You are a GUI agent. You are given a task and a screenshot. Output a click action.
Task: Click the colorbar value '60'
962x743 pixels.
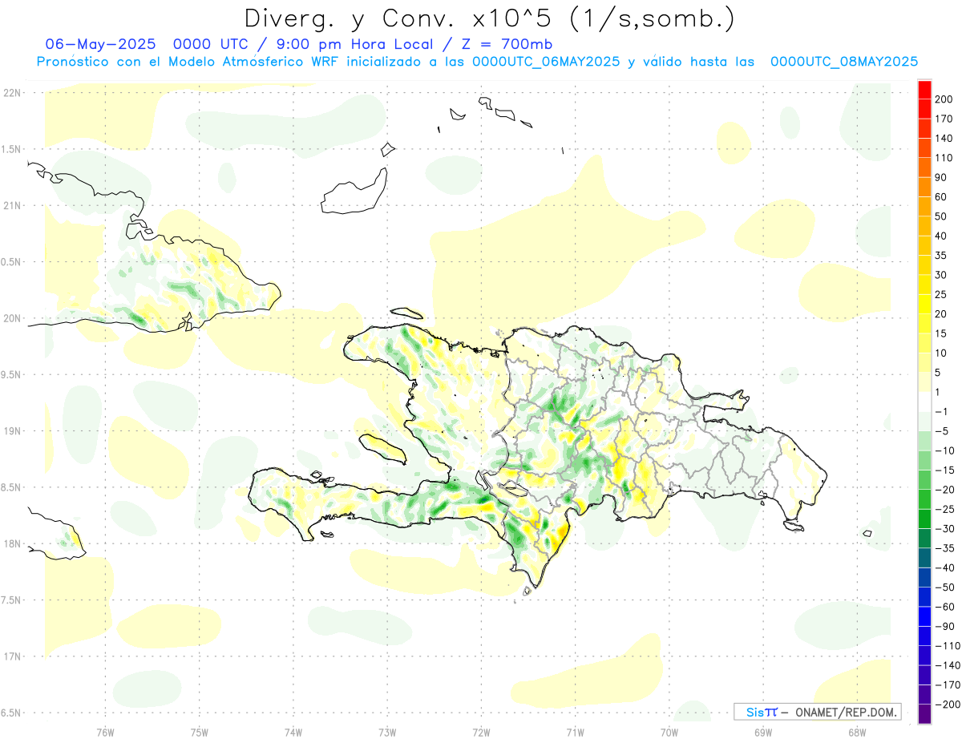click(941, 197)
